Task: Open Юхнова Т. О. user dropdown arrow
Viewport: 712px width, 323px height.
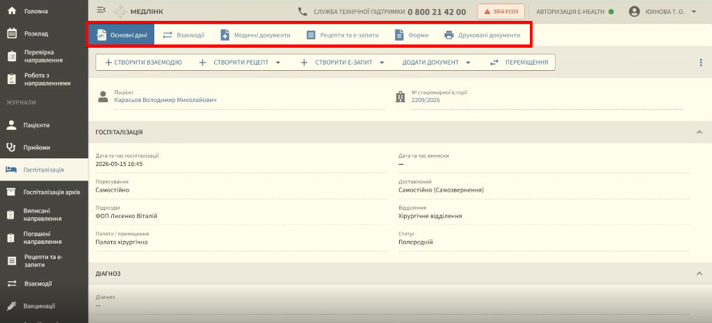Action: [694, 12]
